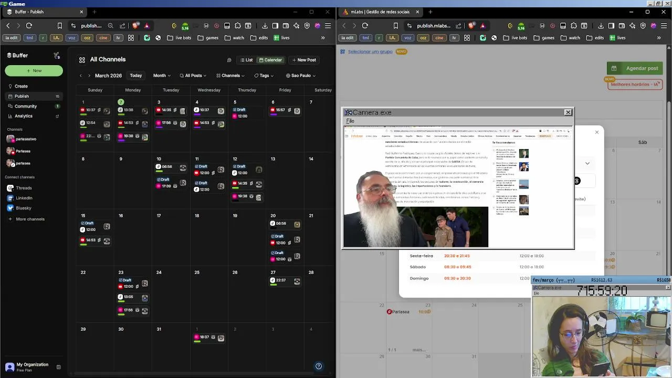Go to next month arrow
672x378 pixels.
pyautogui.click(x=89, y=76)
